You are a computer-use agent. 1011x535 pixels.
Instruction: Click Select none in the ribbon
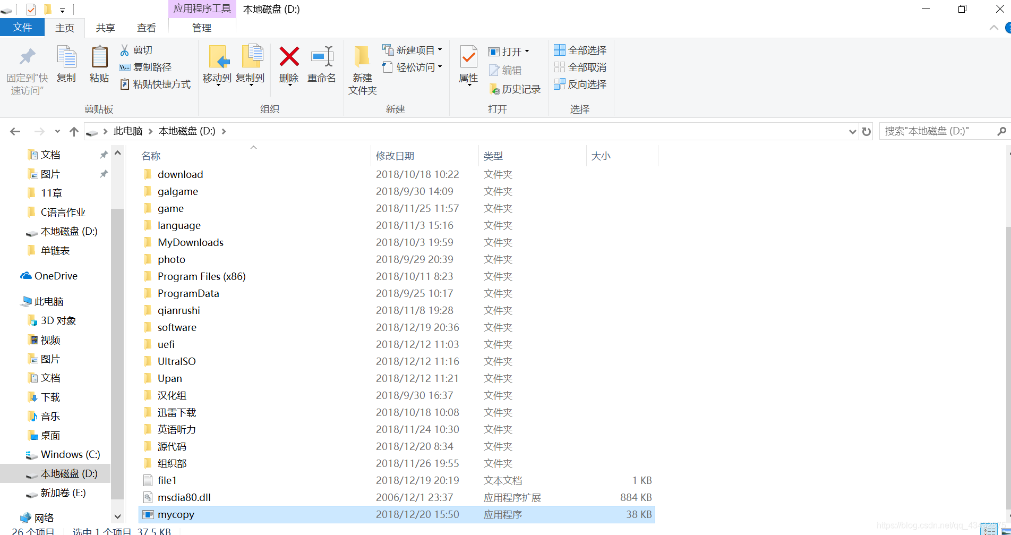[x=580, y=67]
